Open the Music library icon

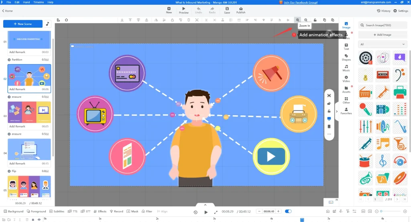[346, 68]
